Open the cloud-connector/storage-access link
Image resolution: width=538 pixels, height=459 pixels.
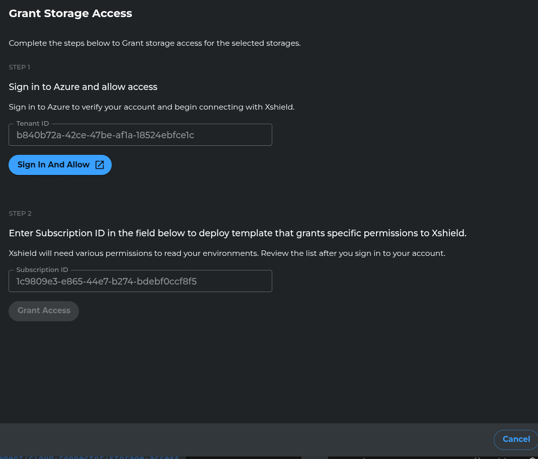pyautogui.click(x=90, y=456)
